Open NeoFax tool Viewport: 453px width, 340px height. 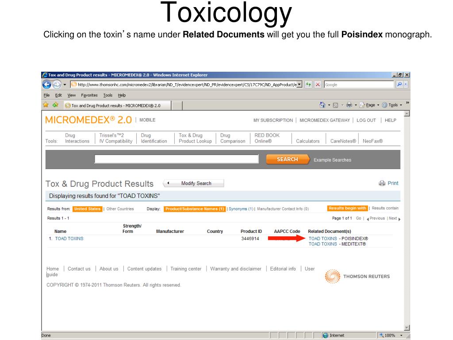(372, 141)
